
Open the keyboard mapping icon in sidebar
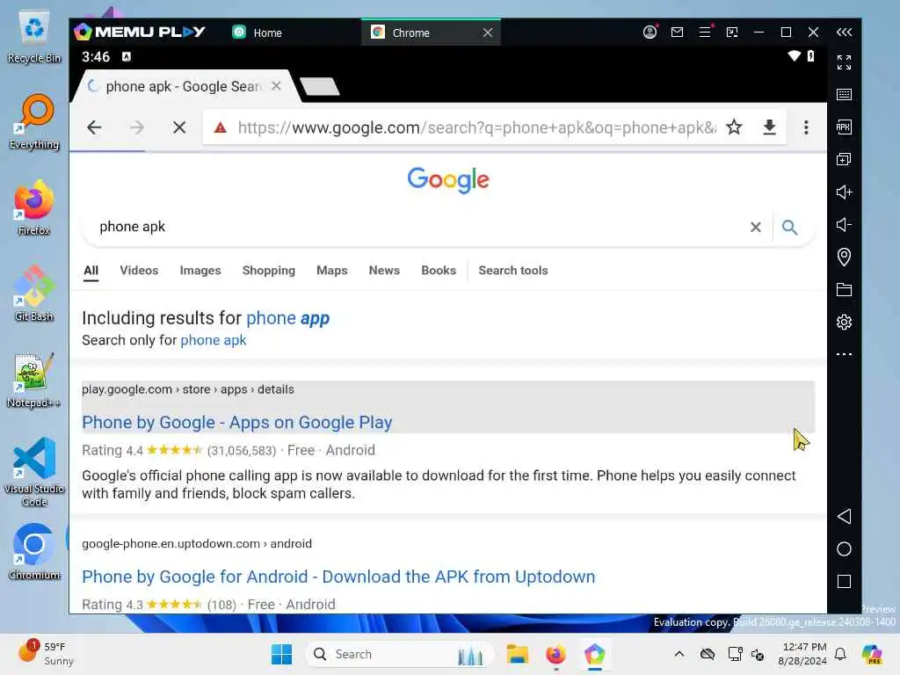[844, 95]
